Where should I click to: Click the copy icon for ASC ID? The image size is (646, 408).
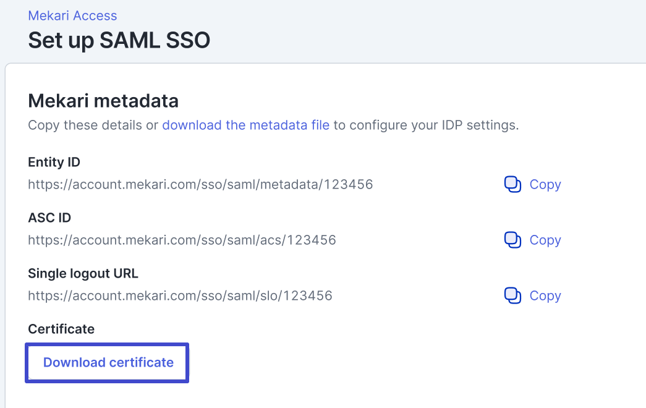(x=513, y=240)
